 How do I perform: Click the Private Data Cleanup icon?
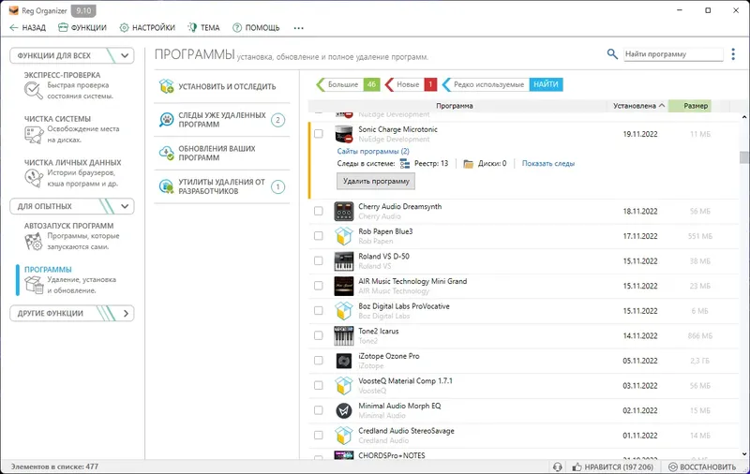click(34, 178)
